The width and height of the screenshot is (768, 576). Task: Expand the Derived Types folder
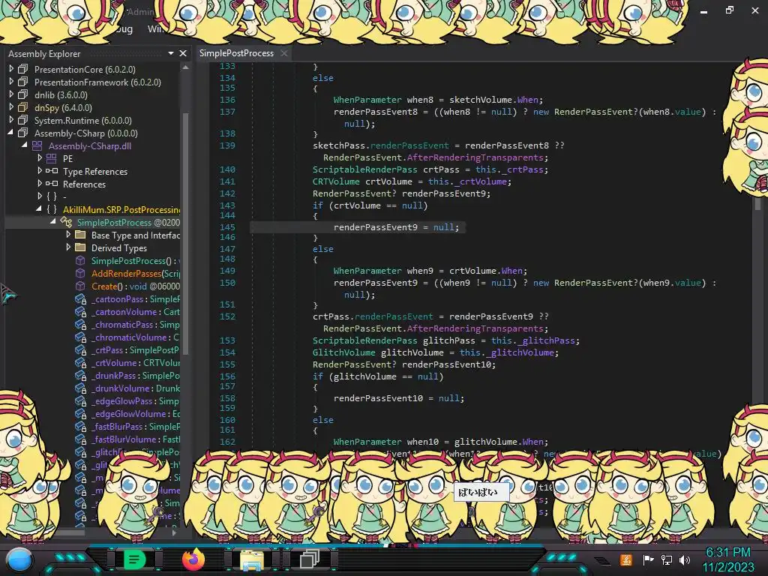pos(68,247)
